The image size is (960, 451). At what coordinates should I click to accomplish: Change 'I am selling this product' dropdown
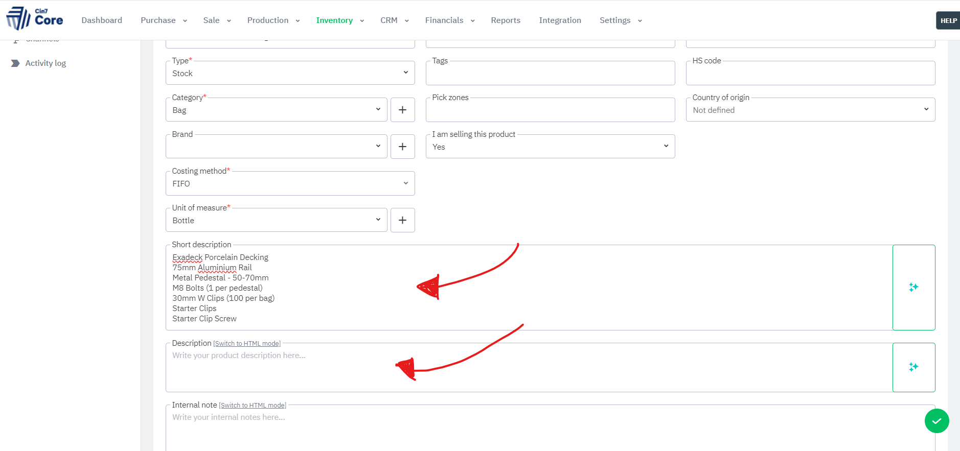coord(550,147)
